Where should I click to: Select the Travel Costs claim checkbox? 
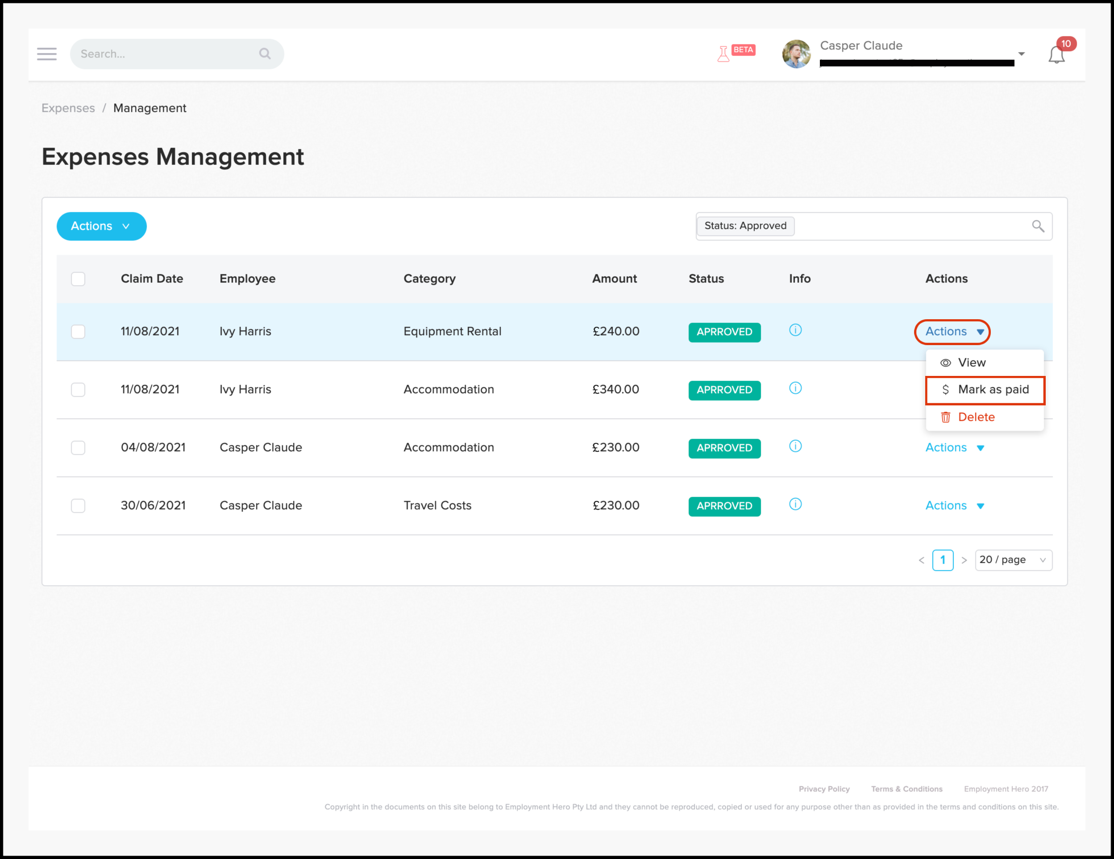click(78, 505)
